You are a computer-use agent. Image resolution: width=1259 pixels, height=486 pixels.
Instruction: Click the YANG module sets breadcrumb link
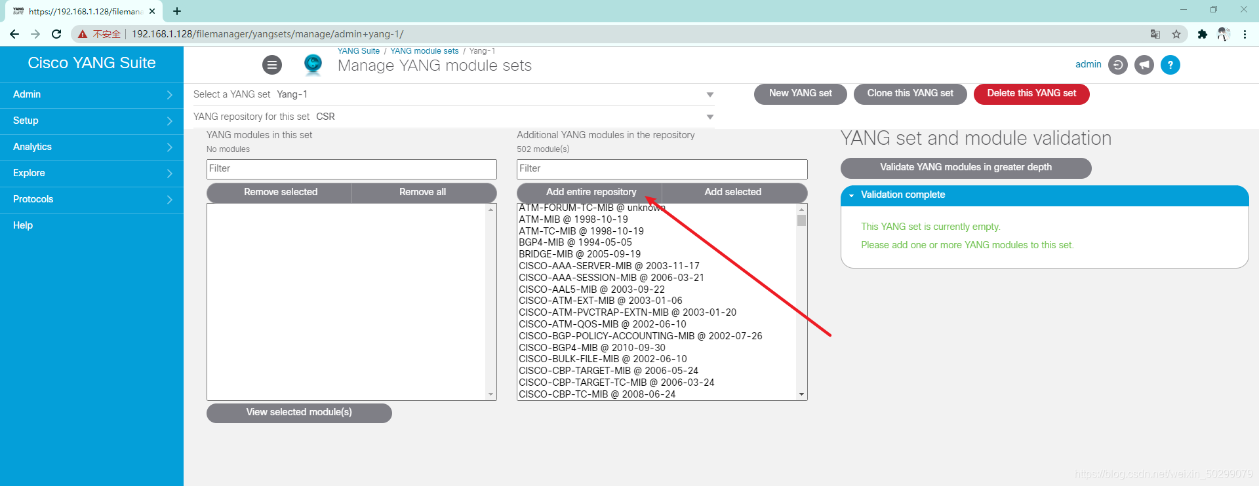(424, 51)
